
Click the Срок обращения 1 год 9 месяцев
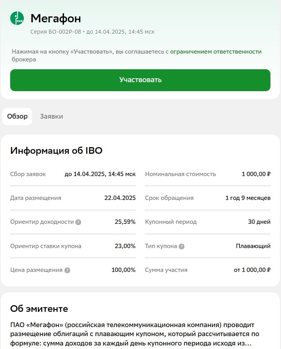point(248,198)
